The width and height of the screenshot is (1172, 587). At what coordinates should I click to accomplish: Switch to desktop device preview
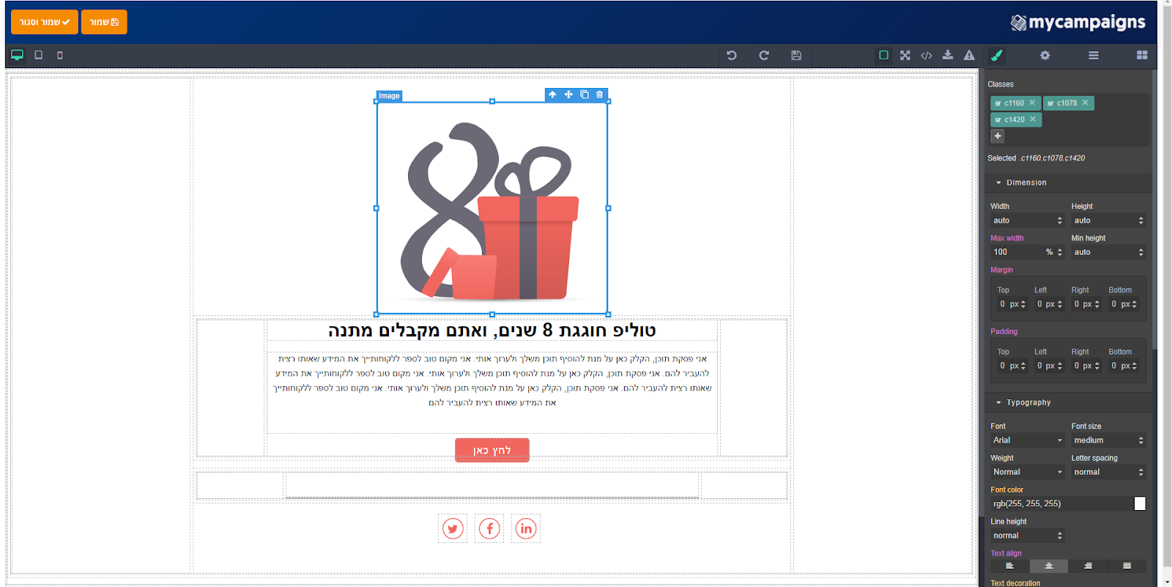coord(17,55)
